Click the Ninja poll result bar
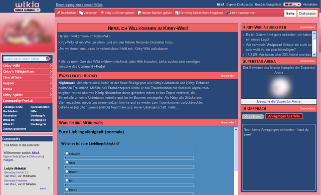This screenshot has height=195, width=321. click(128, 167)
